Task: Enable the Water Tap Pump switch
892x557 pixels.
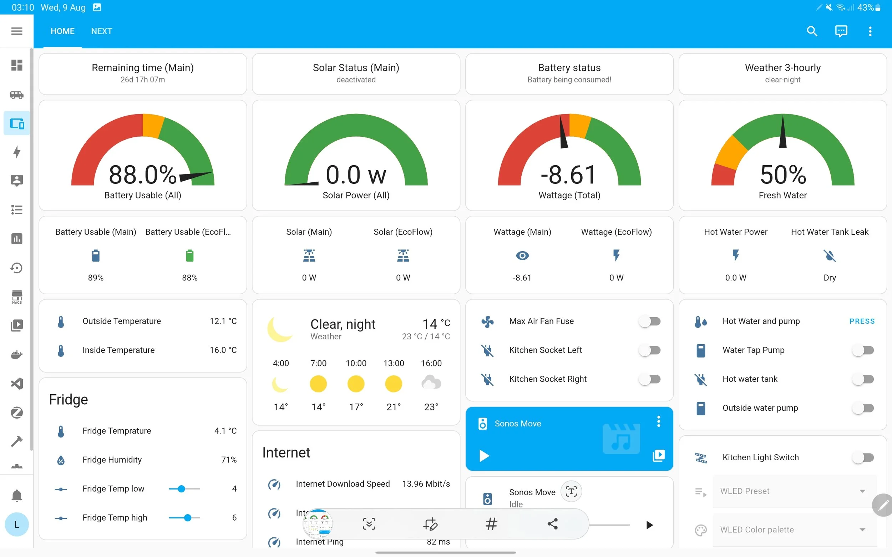Action: pyautogui.click(x=863, y=350)
